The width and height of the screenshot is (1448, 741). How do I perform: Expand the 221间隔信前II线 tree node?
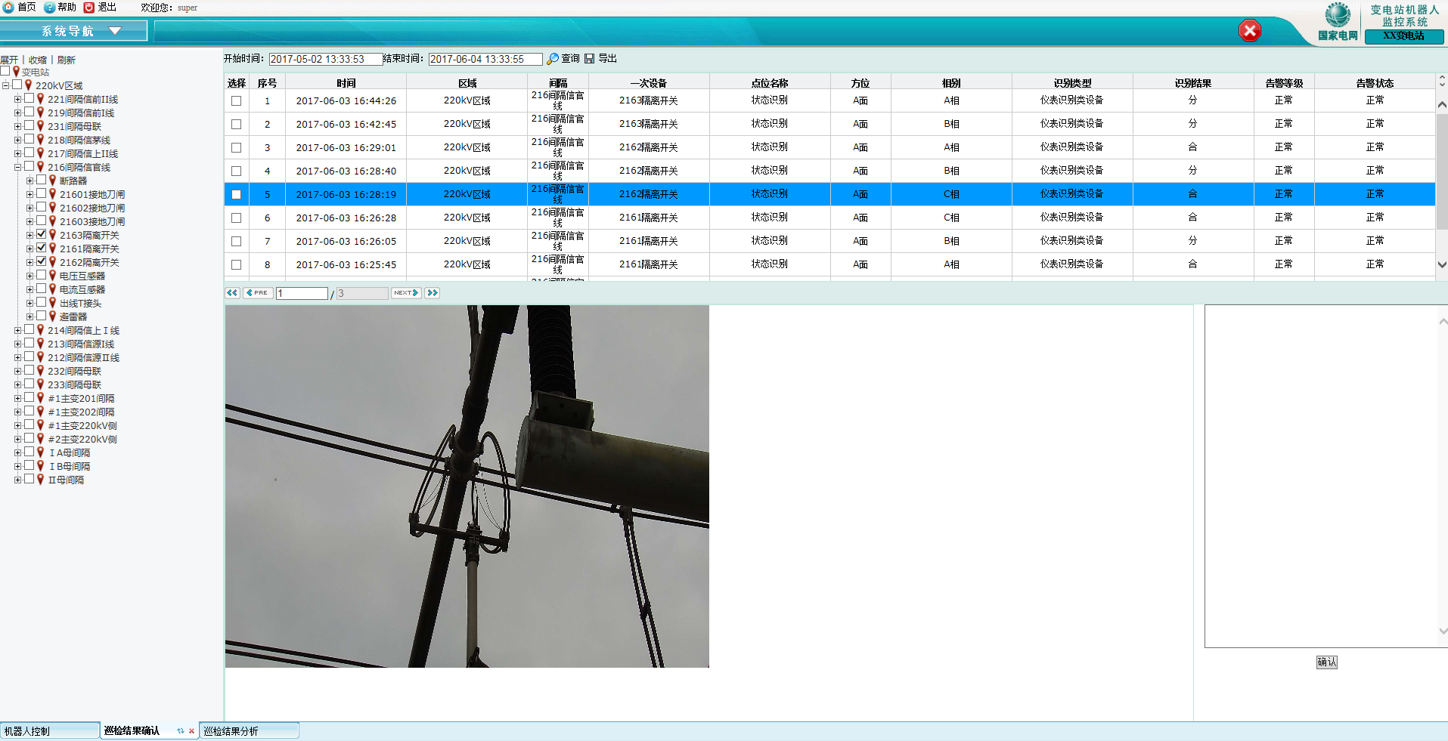pyautogui.click(x=17, y=99)
